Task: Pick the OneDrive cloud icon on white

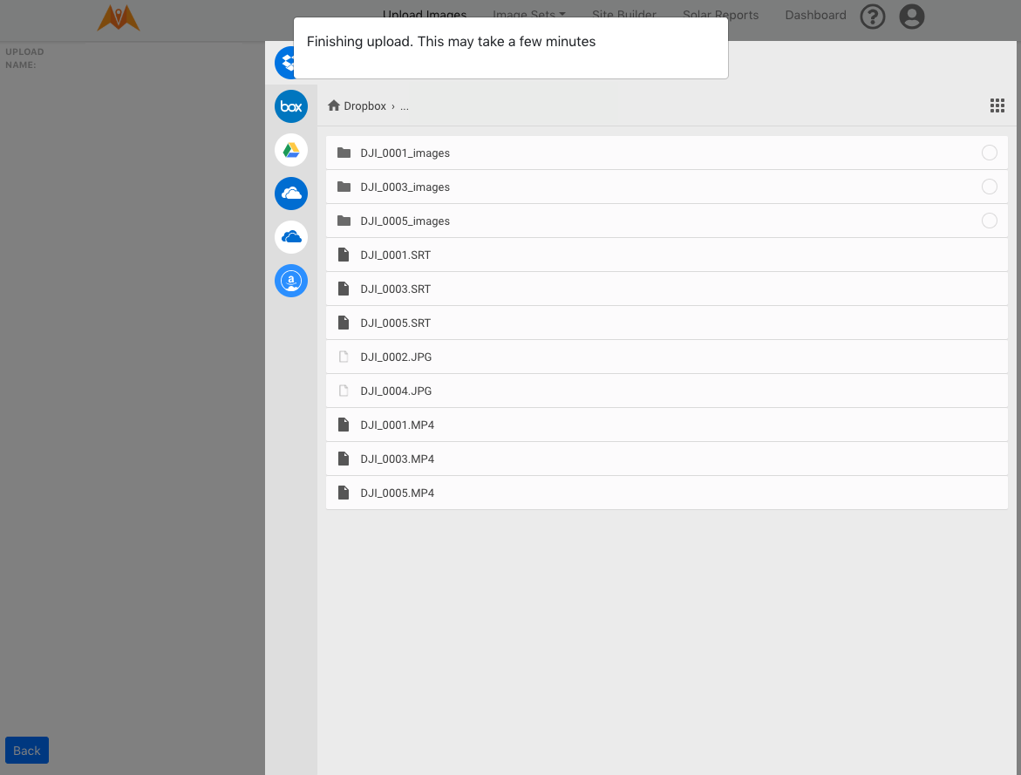Action: click(291, 237)
